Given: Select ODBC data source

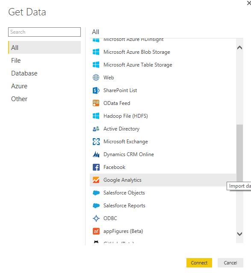Looking at the screenshot, I should point(163,218).
